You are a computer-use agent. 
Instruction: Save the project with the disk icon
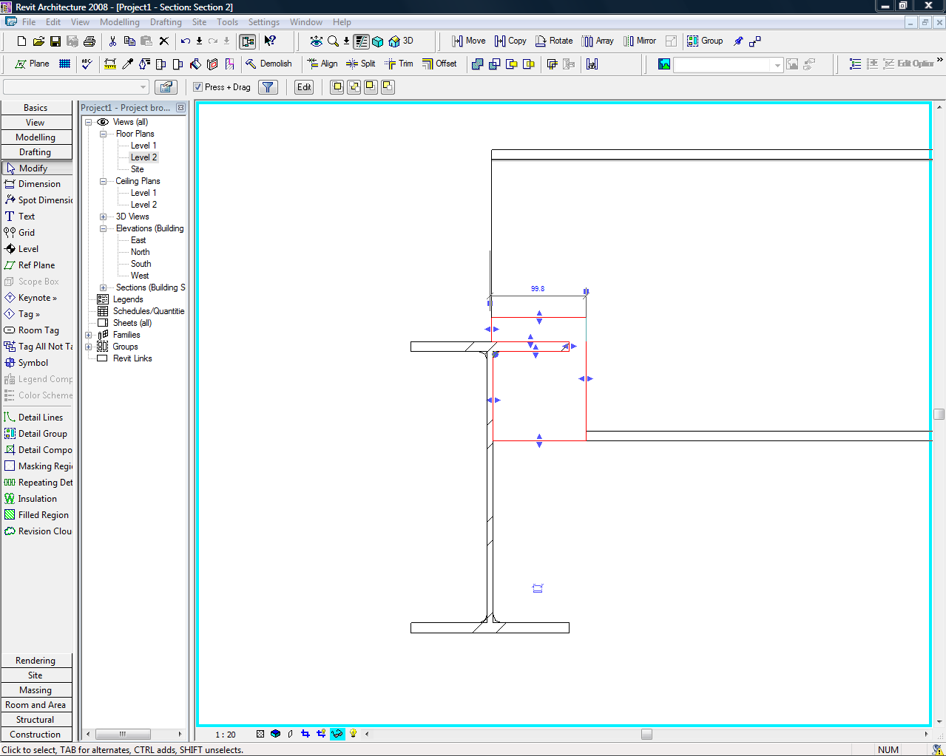point(55,41)
